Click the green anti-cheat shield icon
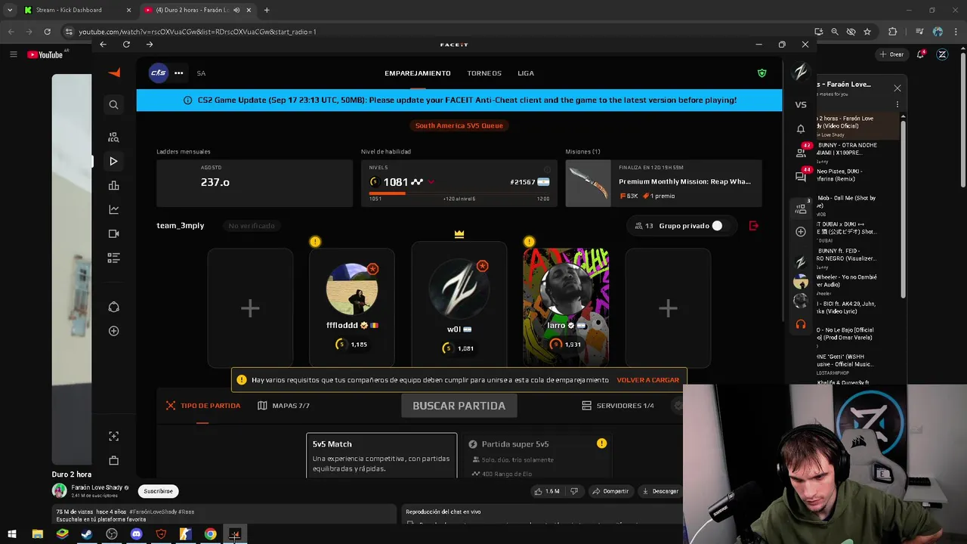Image resolution: width=967 pixels, height=544 pixels. 762,73
